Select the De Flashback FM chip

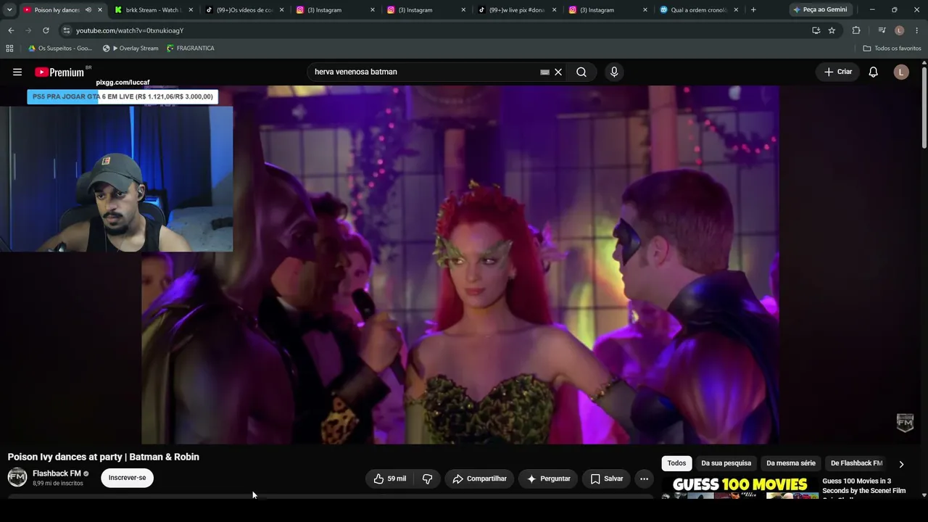point(856,463)
